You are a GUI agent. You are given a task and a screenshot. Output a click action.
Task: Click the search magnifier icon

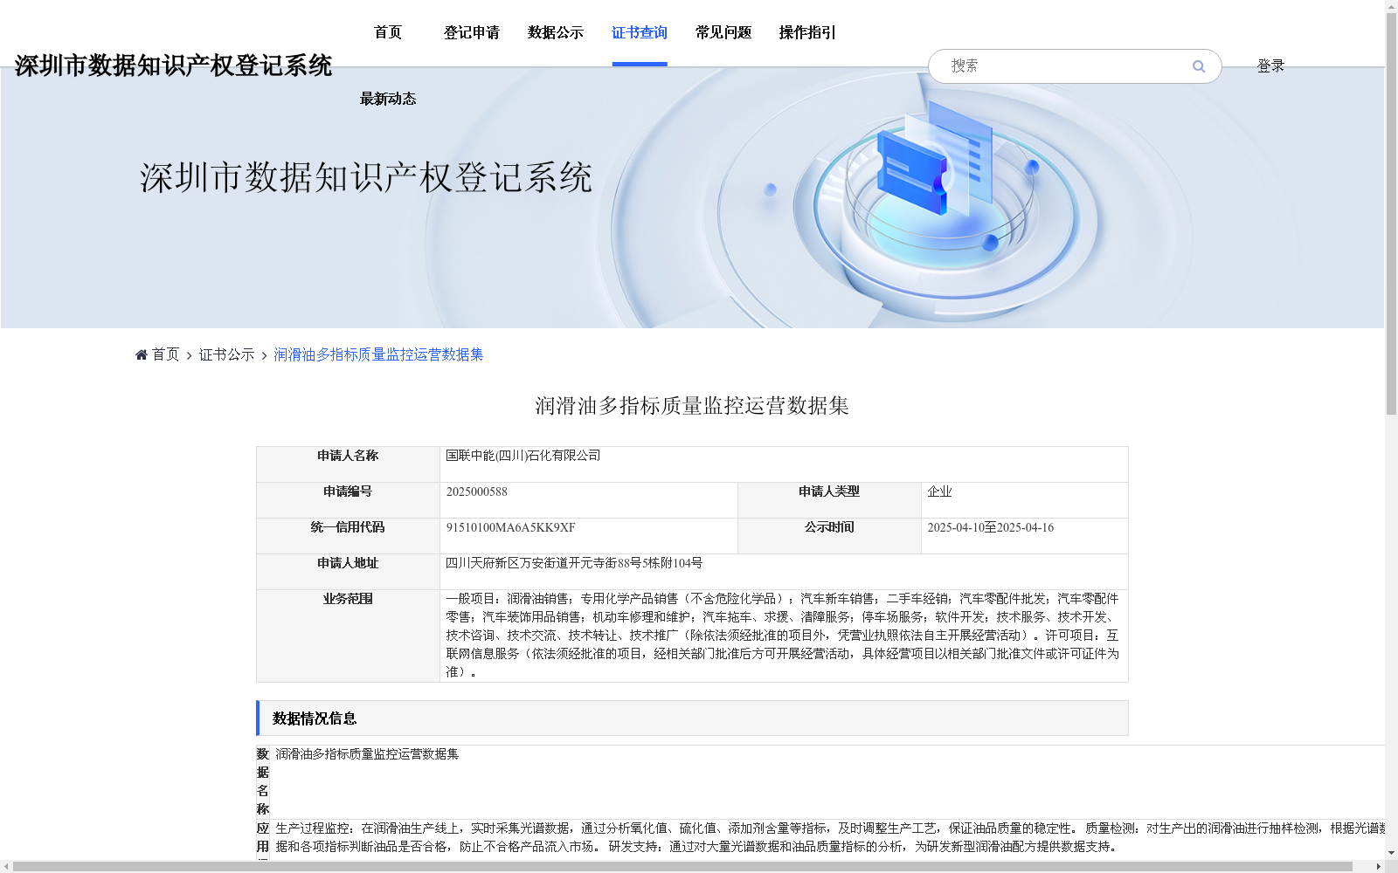pyautogui.click(x=1199, y=66)
